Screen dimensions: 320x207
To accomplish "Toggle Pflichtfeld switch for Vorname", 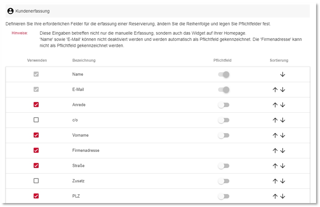I will click(224, 135).
